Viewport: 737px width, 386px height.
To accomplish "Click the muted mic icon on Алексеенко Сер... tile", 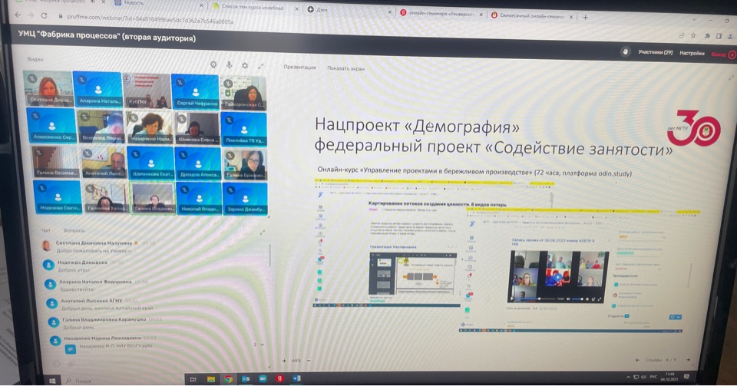I will (x=35, y=116).
